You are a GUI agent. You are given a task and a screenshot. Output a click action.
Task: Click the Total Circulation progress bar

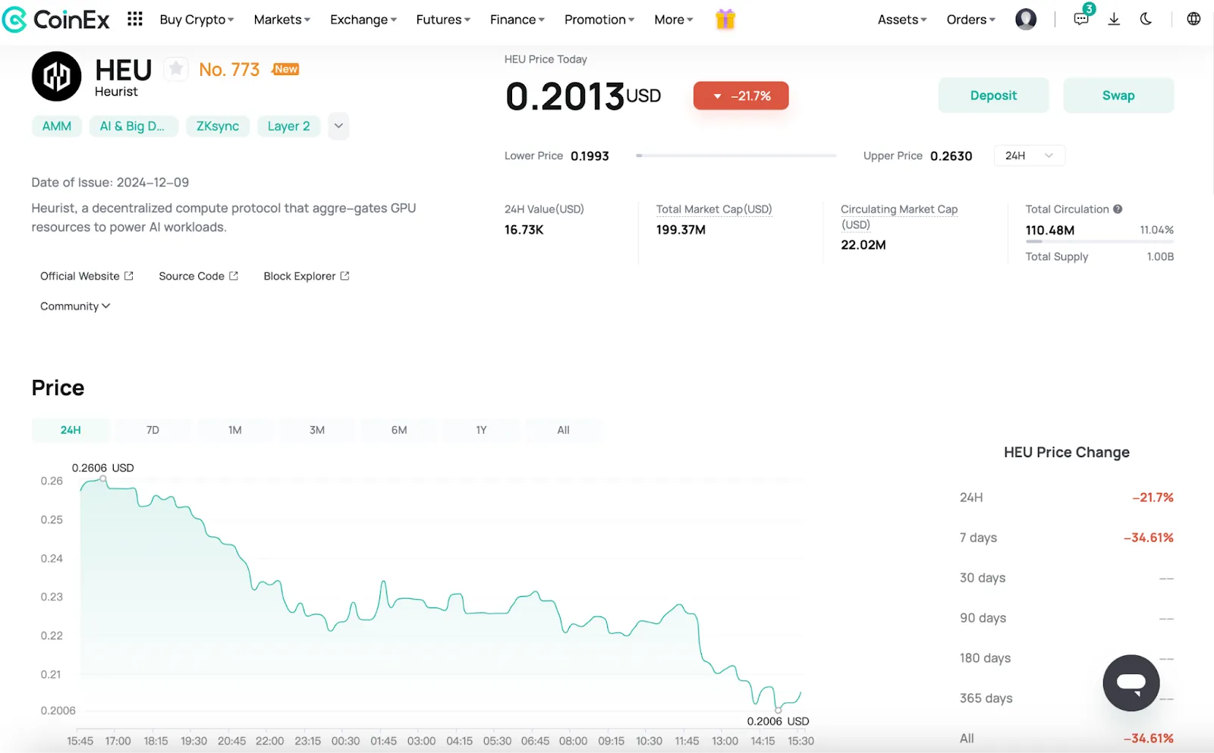pos(1099,242)
